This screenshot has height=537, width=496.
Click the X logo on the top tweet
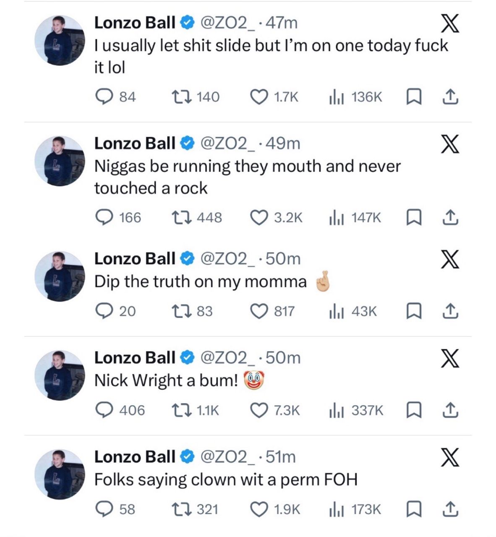click(x=450, y=23)
